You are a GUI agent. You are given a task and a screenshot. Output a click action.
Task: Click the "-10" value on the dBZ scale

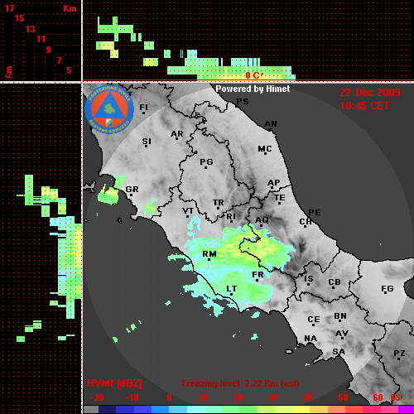132,397
